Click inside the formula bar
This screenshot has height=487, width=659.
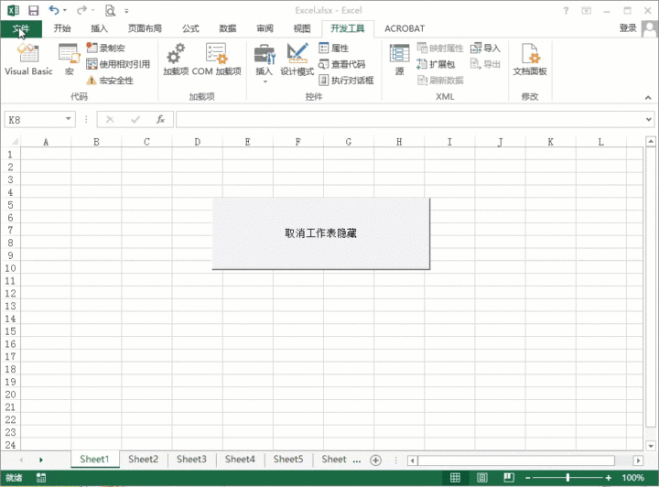tap(410, 120)
